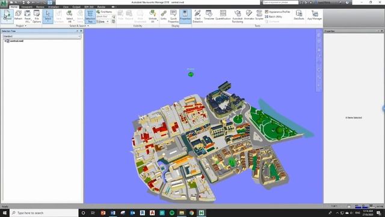Image resolution: width=385 pixels, height=217 pixels.
Task: Click the Unhide All tool
Action: click(x=153, y=16)
